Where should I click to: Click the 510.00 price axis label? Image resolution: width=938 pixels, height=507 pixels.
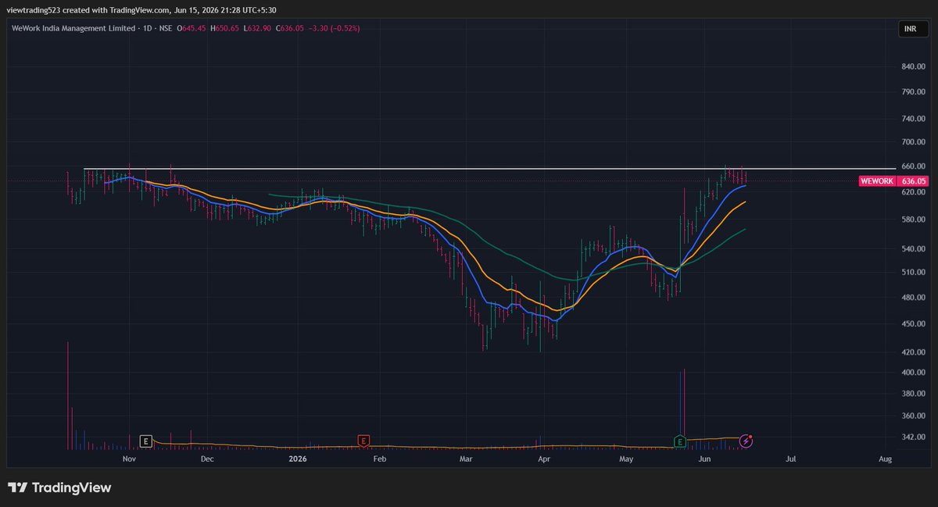913,273
